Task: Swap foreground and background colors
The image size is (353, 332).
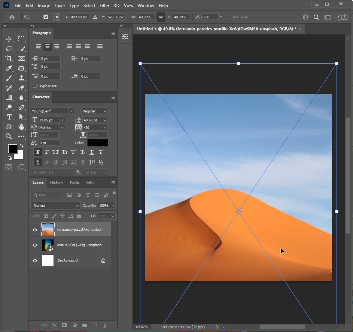Action: [x=22, y=146]
